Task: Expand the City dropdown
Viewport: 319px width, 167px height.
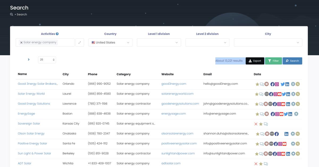Action: (268, 42)
